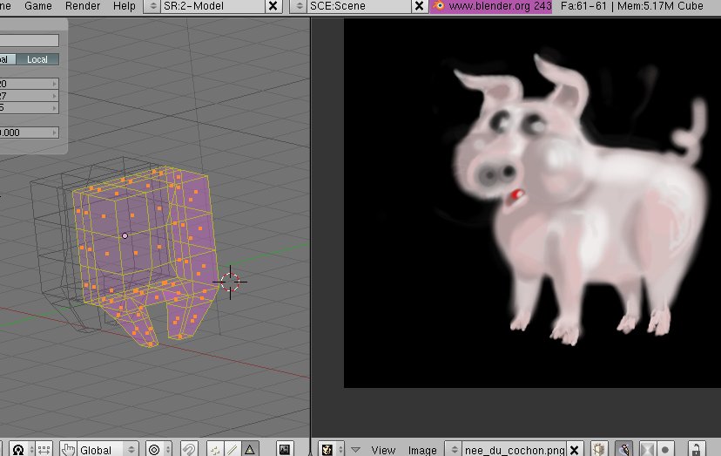
Task: Visit the www.blender.org 243 link
Action: pyautogui.click(x=500, y=6)
